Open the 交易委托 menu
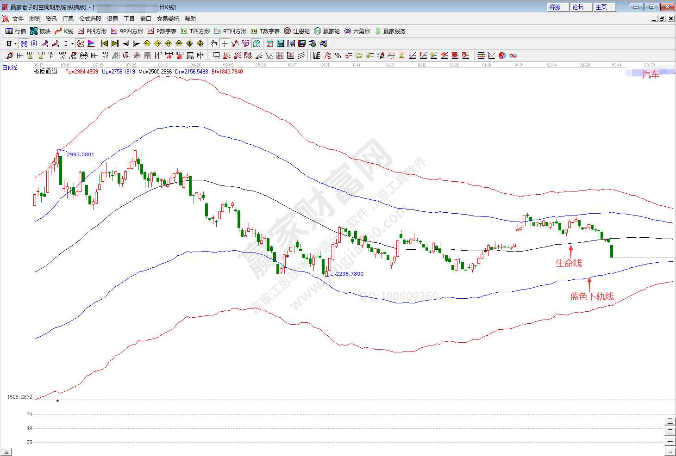This screenshot has width=676, height=456. 168,18
